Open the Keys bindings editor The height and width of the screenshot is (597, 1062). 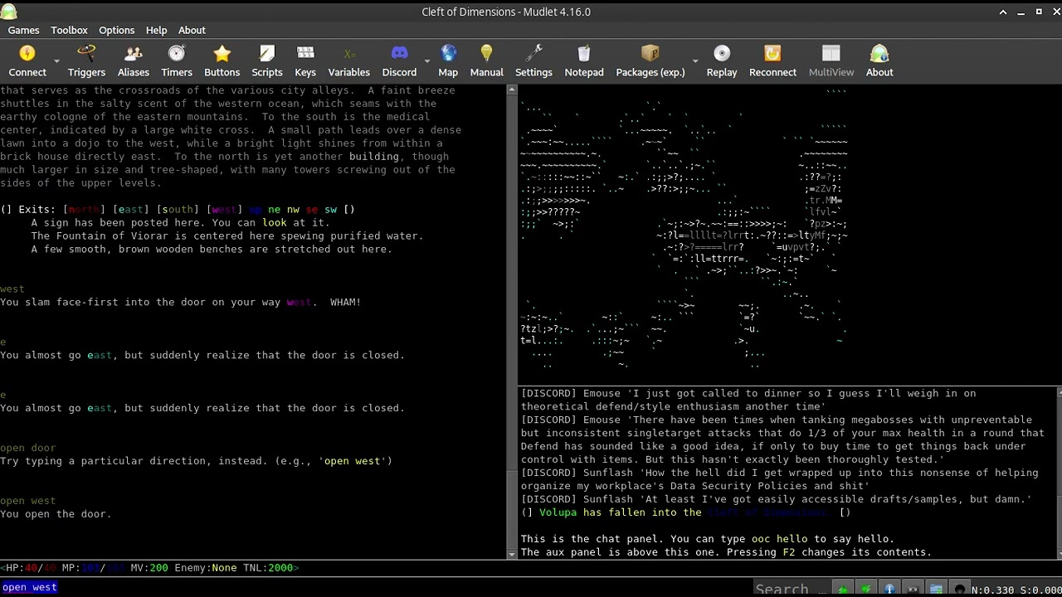click(305, 61)
